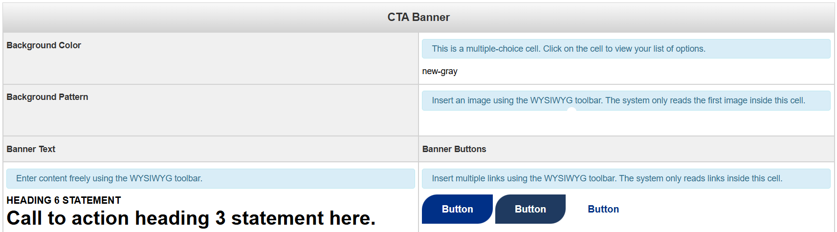Follow the text-only Button link

click(603, 209)
